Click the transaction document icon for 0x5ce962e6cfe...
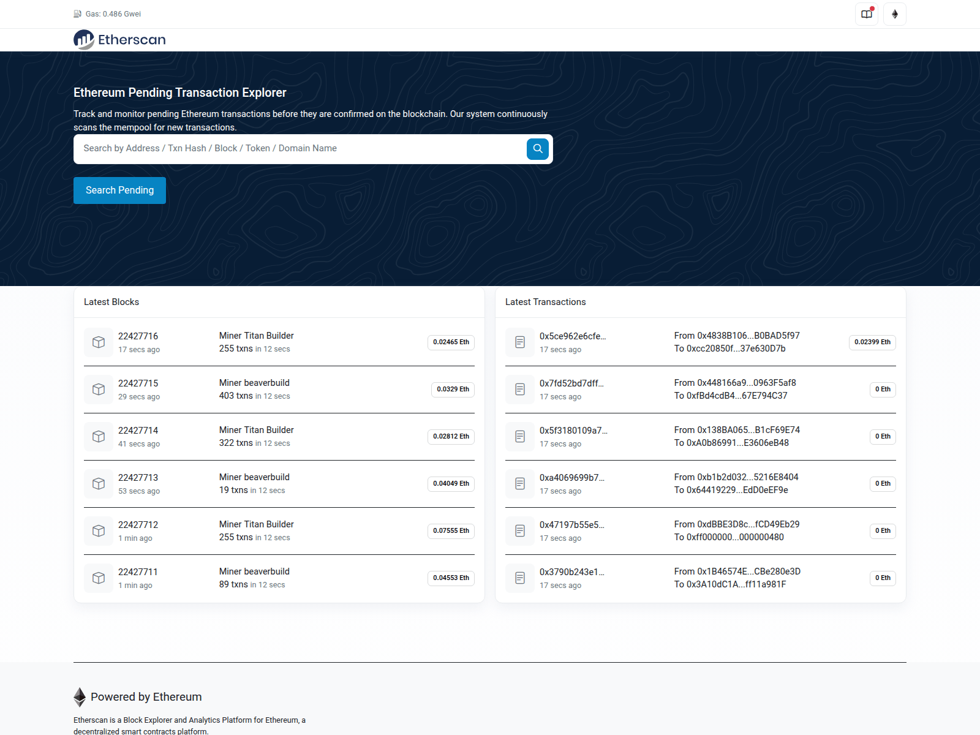 (519, 342)
